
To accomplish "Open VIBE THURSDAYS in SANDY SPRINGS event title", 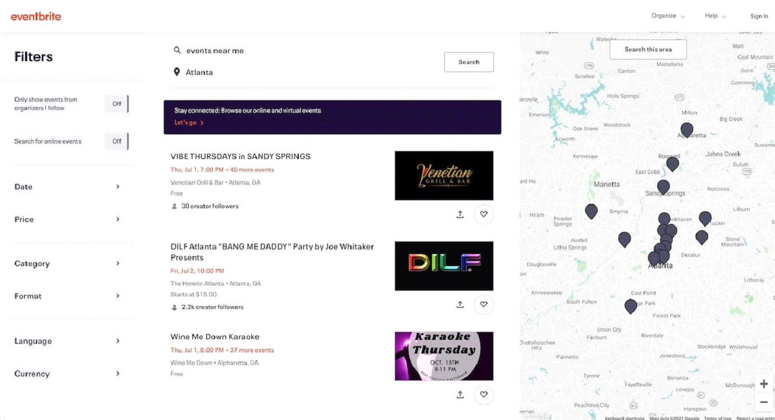I will pos(240,156).
